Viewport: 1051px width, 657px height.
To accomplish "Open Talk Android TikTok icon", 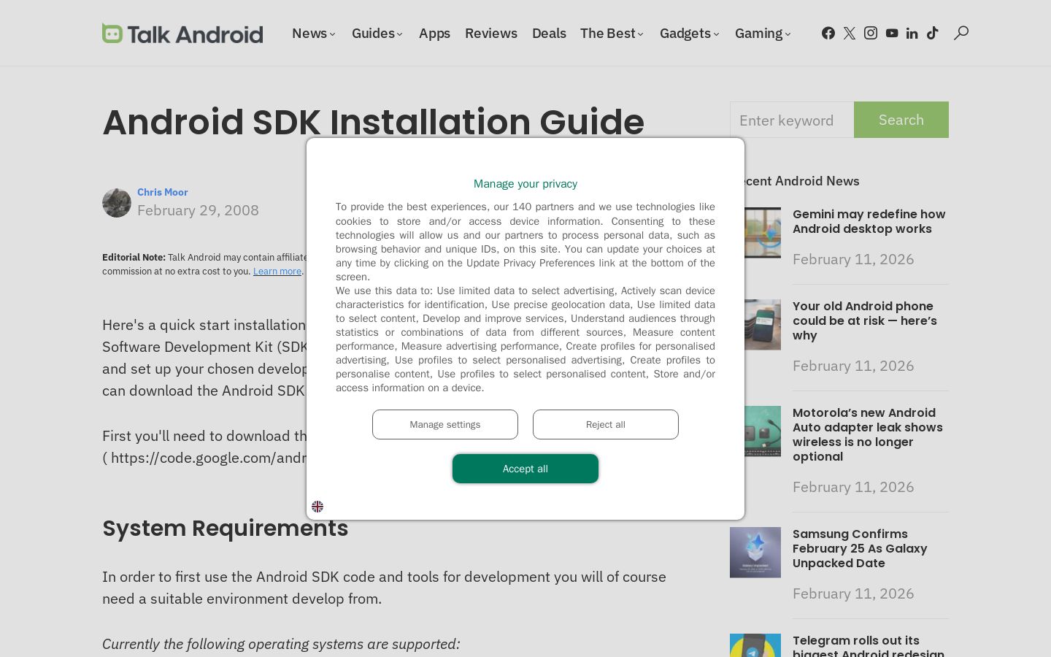I will [x=933, y=33].
